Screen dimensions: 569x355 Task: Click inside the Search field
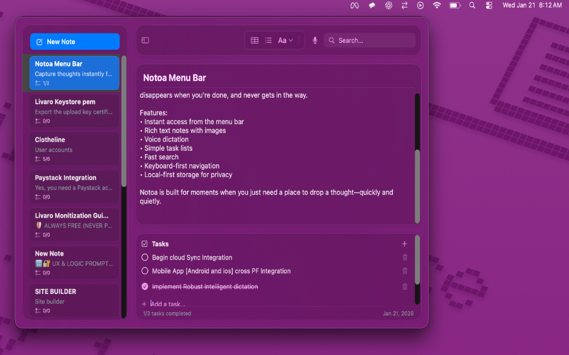(370, 40)
